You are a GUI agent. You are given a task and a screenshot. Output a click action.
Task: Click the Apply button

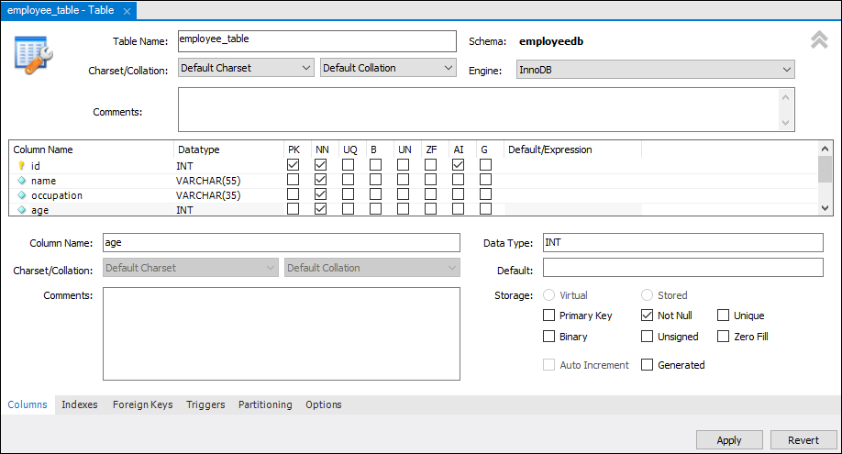click(729, 440)
